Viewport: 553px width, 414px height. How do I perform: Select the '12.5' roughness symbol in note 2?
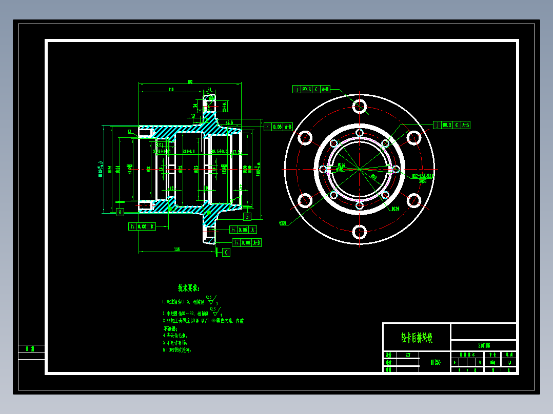(x=215, y=312)
